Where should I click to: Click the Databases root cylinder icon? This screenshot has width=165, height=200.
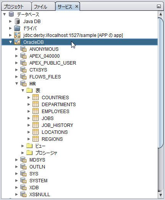[x=11, y=14]
